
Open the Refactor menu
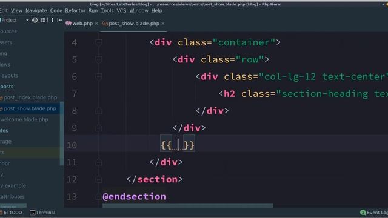point(75,11)
